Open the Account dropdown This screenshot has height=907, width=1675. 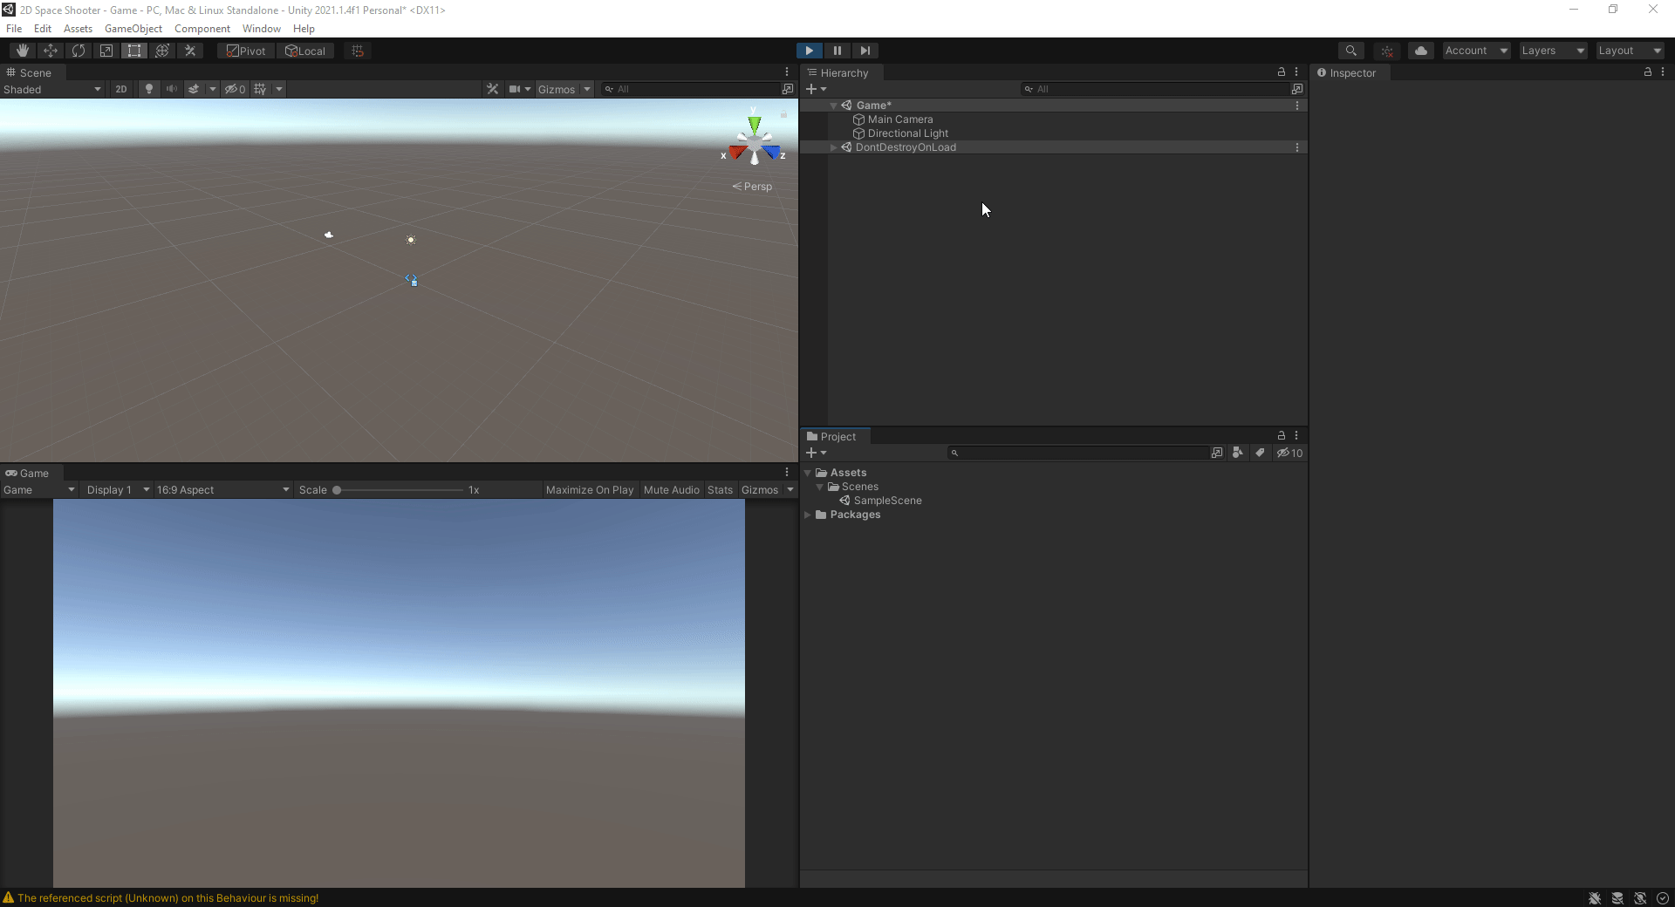point(1476,51)
